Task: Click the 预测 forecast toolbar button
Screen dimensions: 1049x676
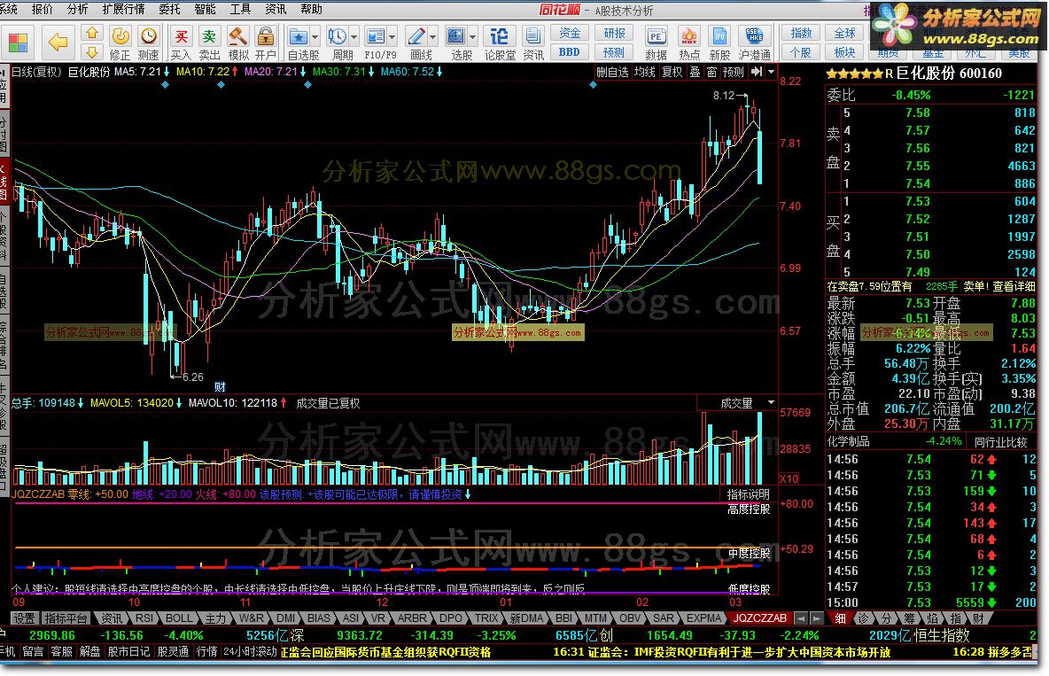Action: (x=614, y=51)
